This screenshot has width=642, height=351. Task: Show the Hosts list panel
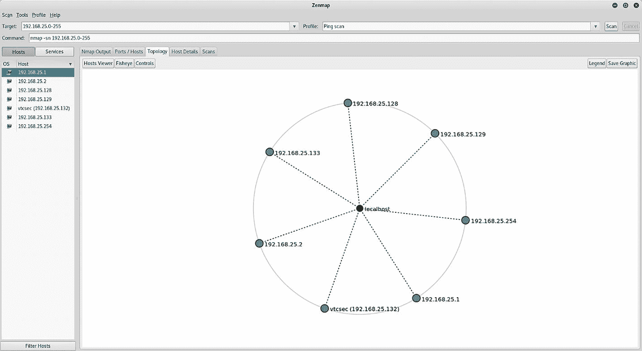(19, 51)
